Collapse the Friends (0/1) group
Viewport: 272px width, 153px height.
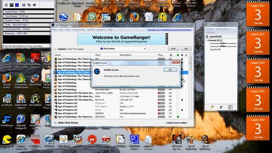coord(207,40)
